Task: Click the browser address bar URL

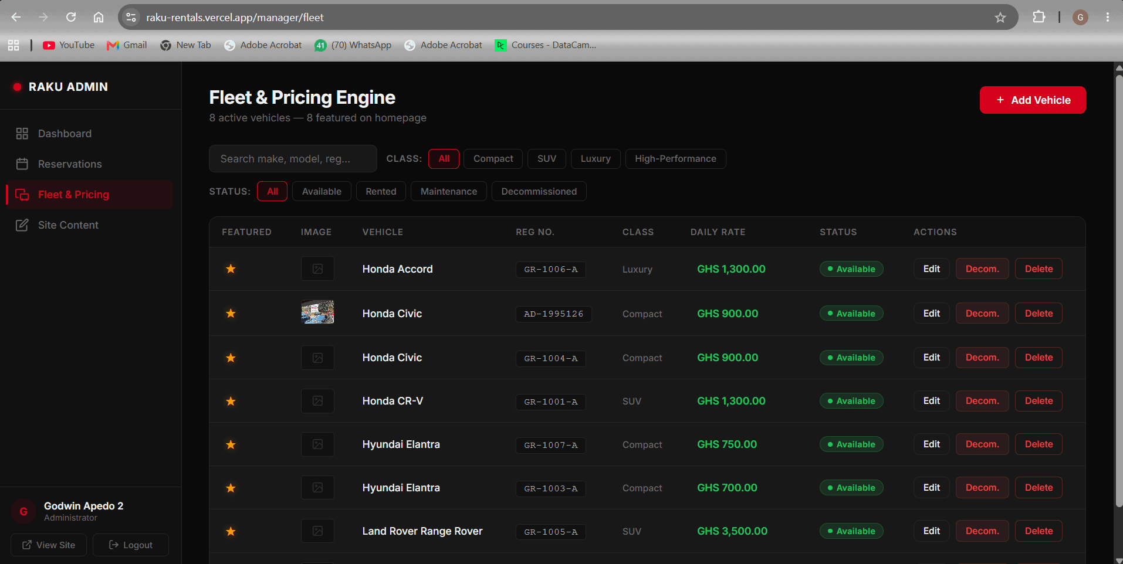Action: pyautogui.click(x=235, y=18)
